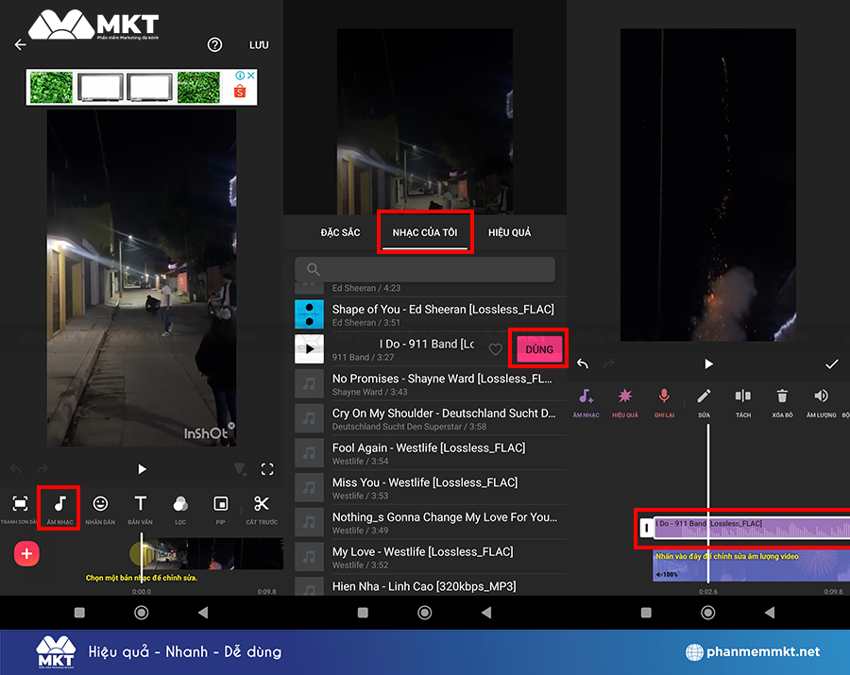The height and width of the screenshot is (675, 850).
Task: Switch to the NHẠC CỦA TÔI tab
Action: tap(425, 232)
